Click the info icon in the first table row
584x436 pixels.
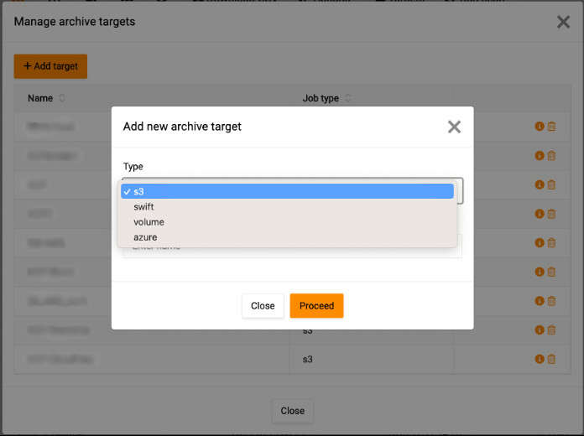[540, 127]
